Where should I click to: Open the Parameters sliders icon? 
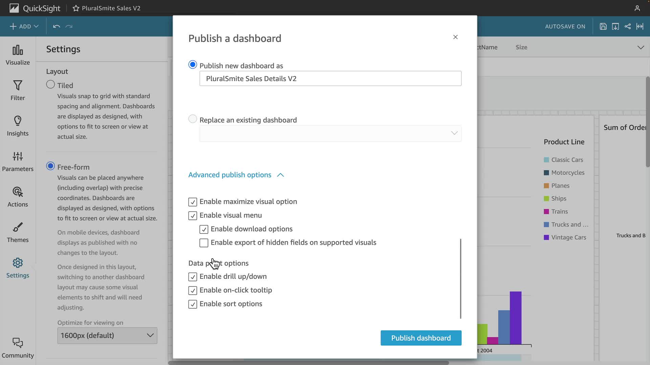coord(18,156)
